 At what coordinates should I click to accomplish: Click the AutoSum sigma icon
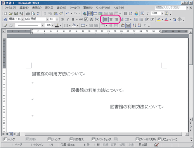[145, 25]
